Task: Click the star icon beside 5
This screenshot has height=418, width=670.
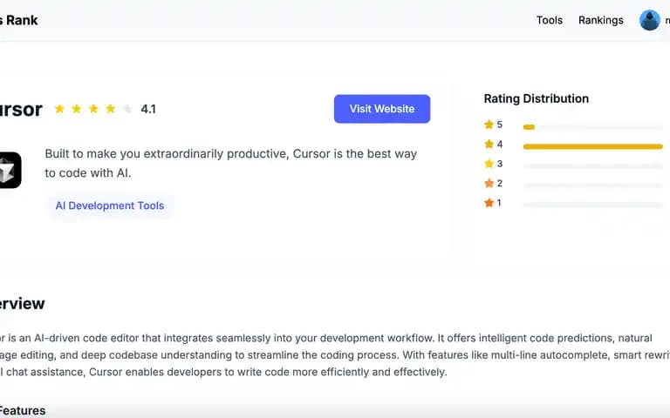Action: pyautogui.click(x=489, y=125)
